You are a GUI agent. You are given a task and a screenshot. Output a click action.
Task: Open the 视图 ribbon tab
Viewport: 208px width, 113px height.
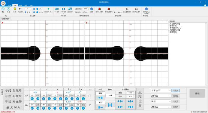point(26,5)
